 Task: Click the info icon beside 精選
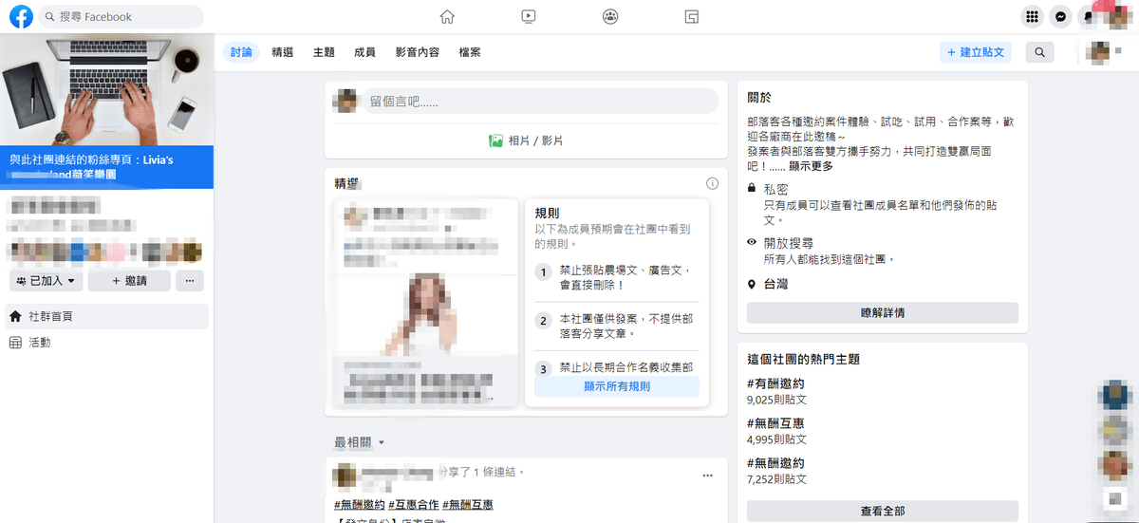point(712,183)
